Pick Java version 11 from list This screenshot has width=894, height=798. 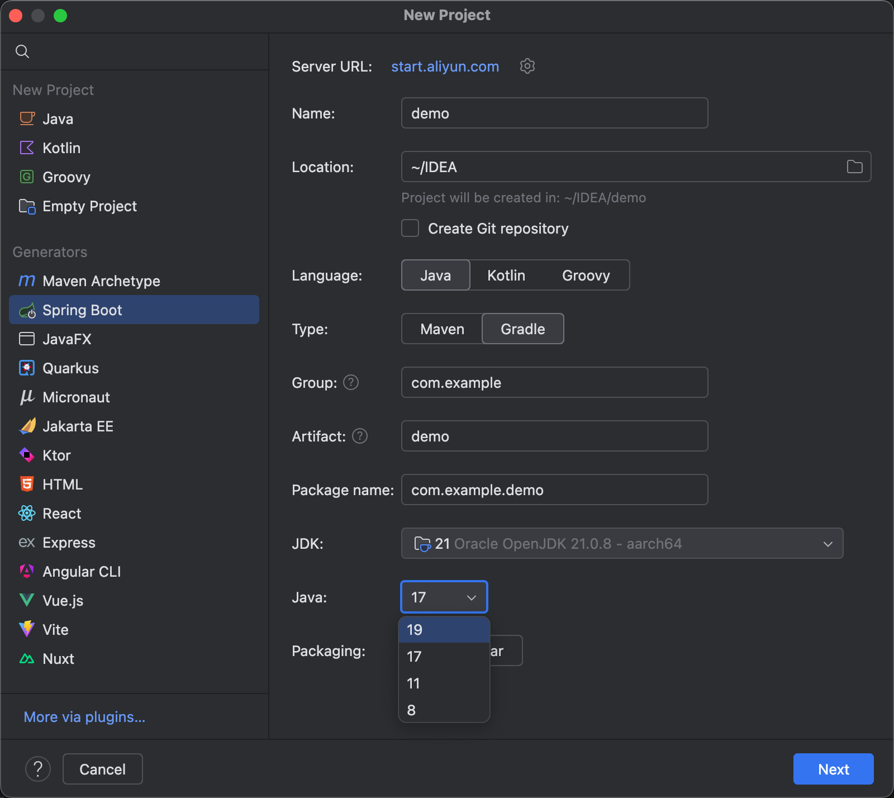444,683
